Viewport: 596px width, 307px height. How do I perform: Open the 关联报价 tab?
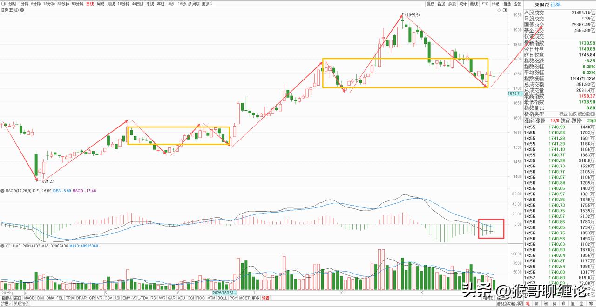[21, 303]
